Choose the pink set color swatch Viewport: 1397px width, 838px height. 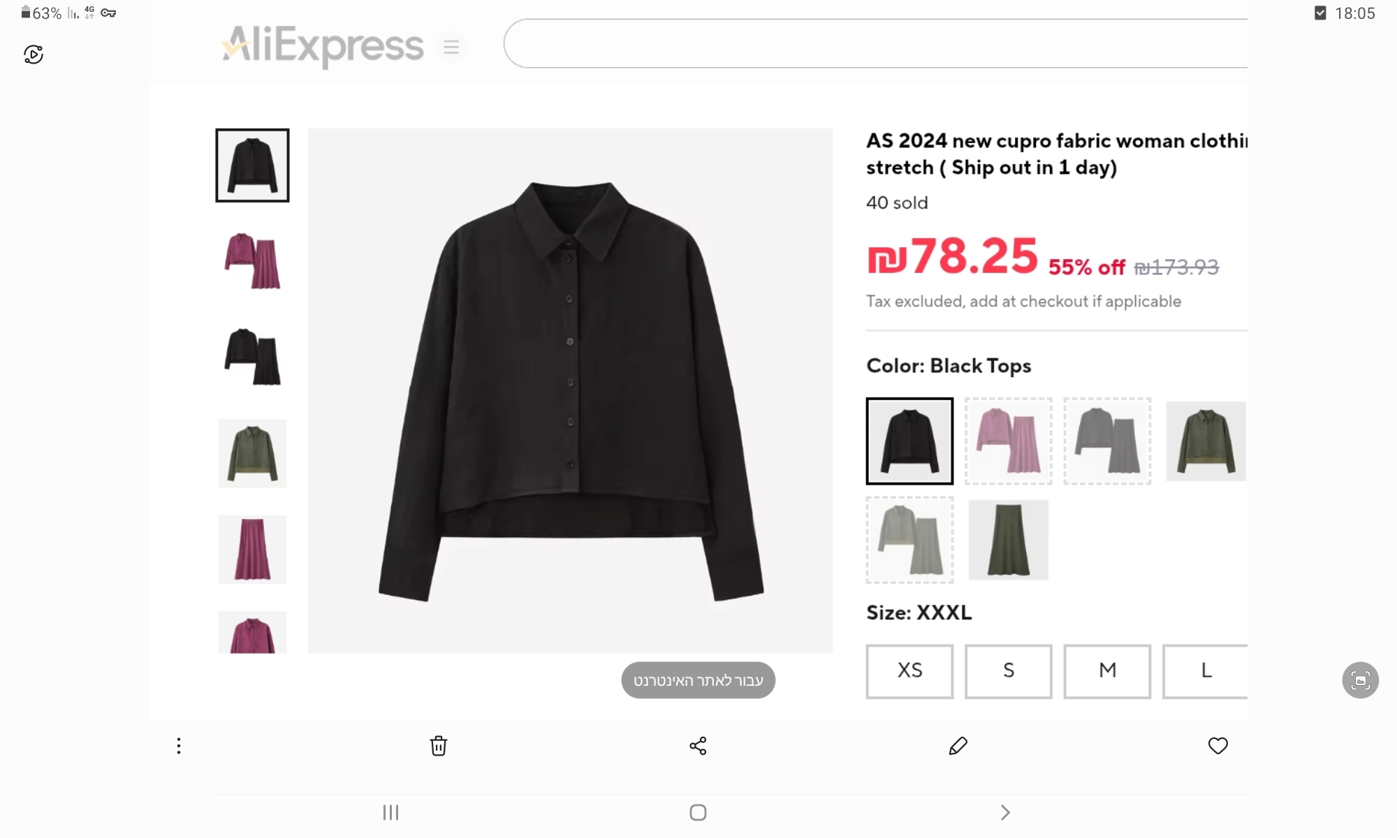pos(1008,441)
